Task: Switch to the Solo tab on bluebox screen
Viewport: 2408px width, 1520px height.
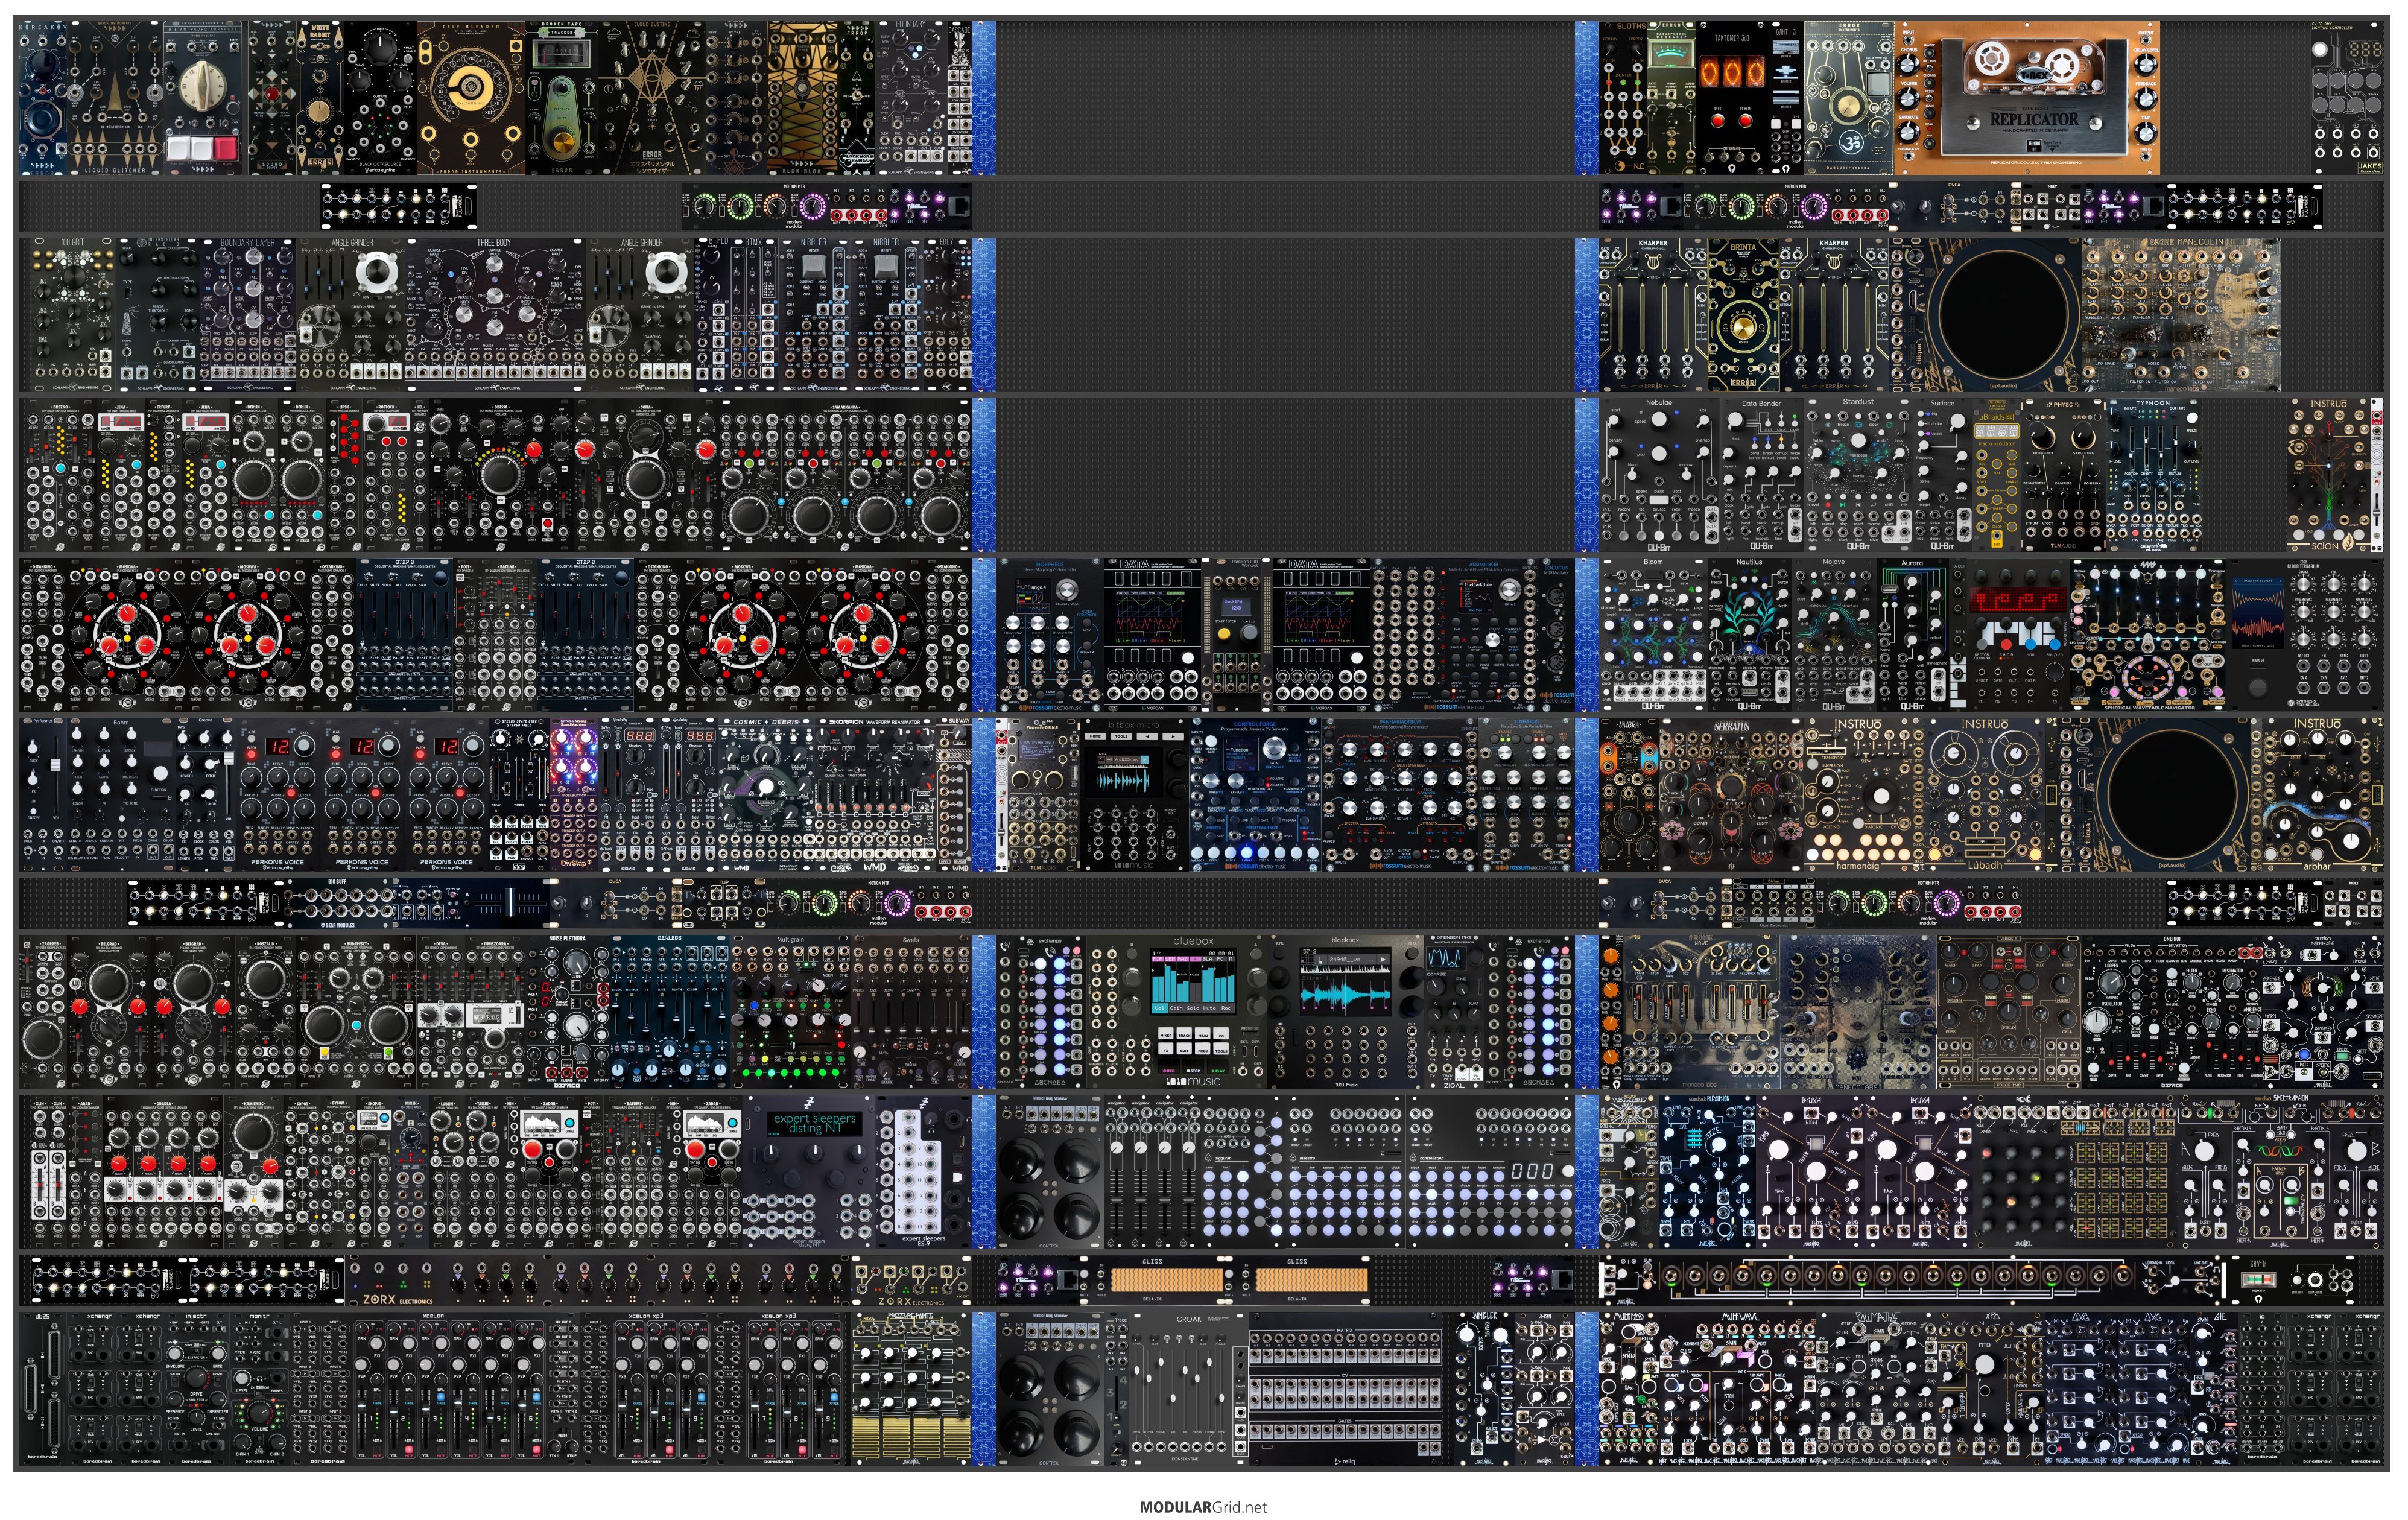Action: (x=1193, y=1009)
